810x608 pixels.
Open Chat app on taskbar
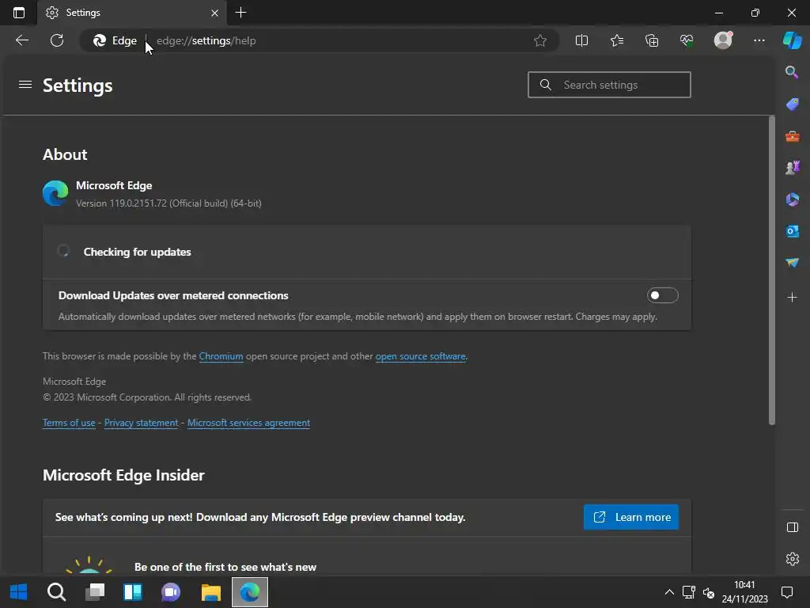[x=171, y=592]
